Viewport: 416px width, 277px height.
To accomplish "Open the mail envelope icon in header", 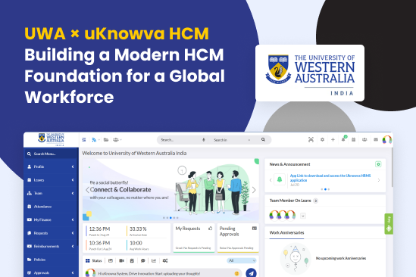I will coord(376,139).
